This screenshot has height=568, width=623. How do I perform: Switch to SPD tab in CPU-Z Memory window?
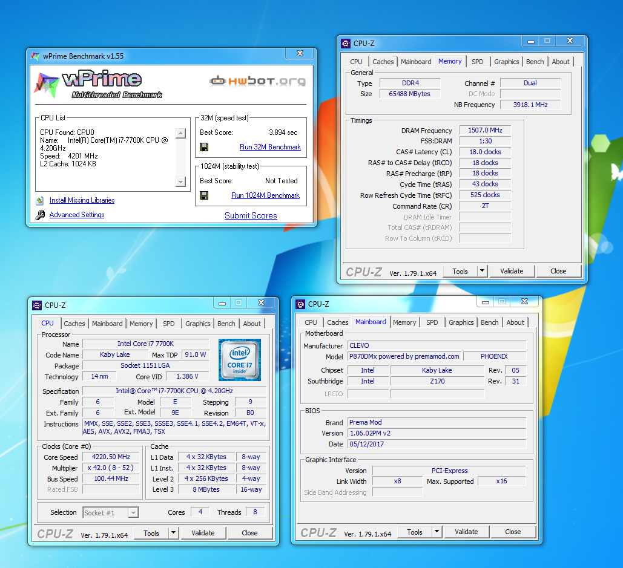point(477,62)
